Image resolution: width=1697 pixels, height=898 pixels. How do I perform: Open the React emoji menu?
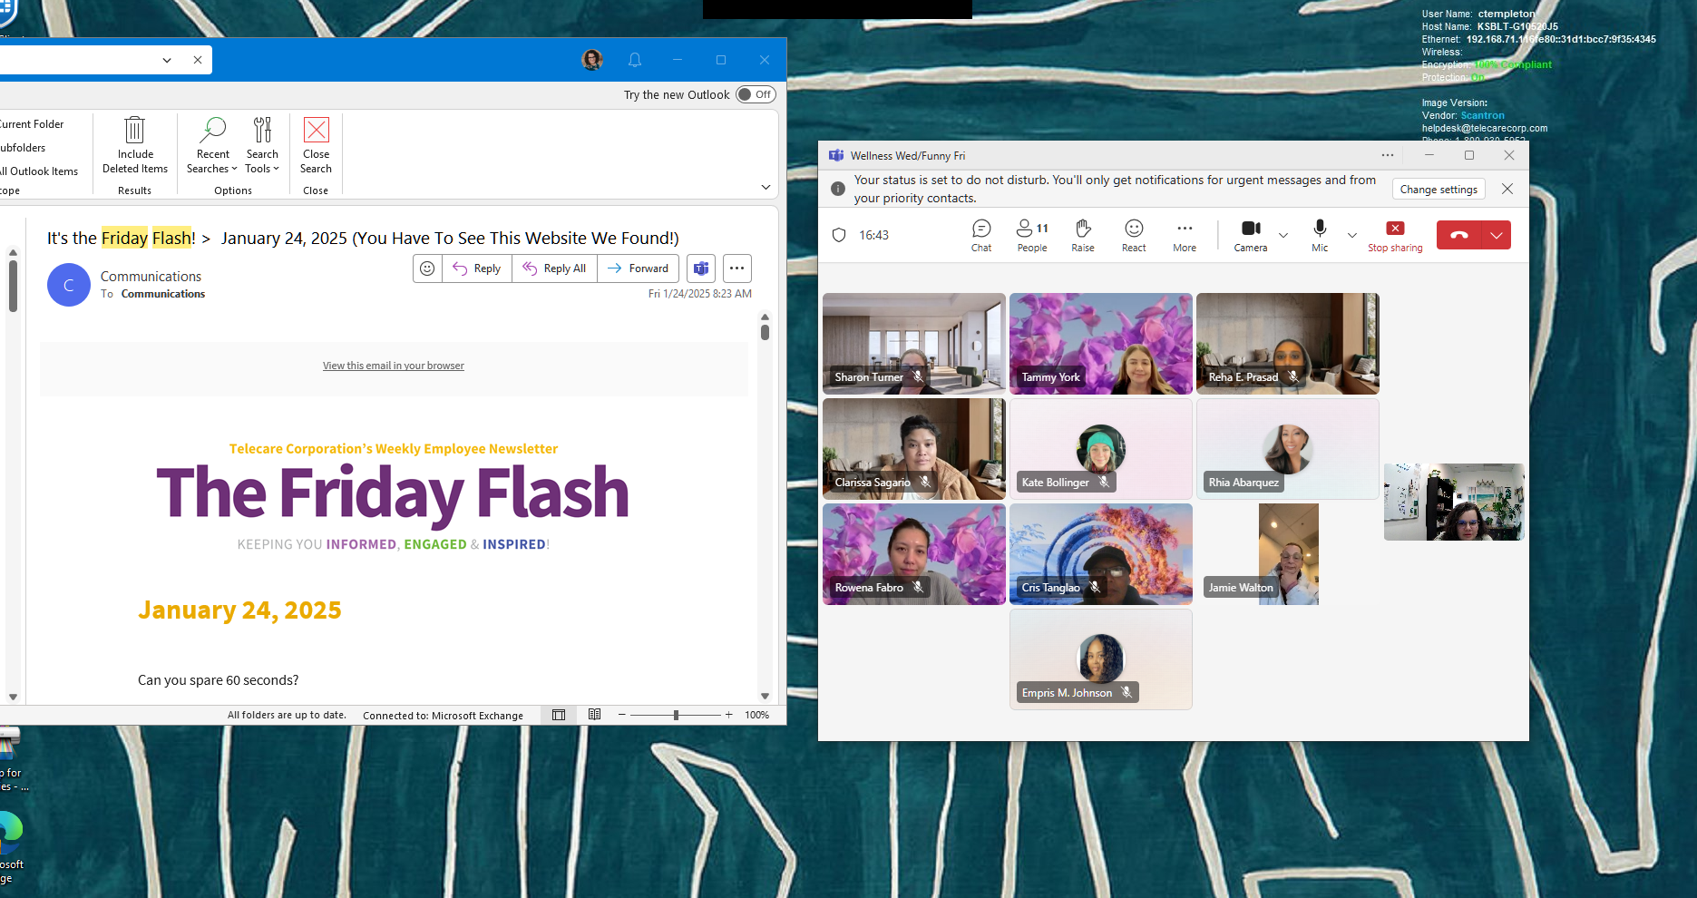point(1134,235)
